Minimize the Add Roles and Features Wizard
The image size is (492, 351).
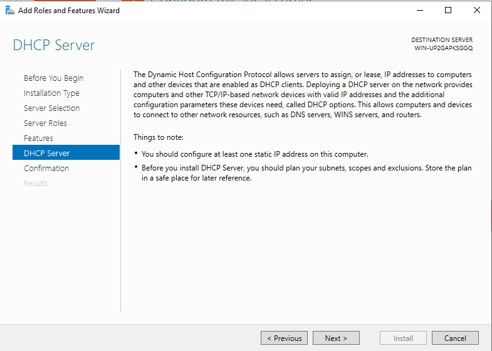[x=419, y=10]
